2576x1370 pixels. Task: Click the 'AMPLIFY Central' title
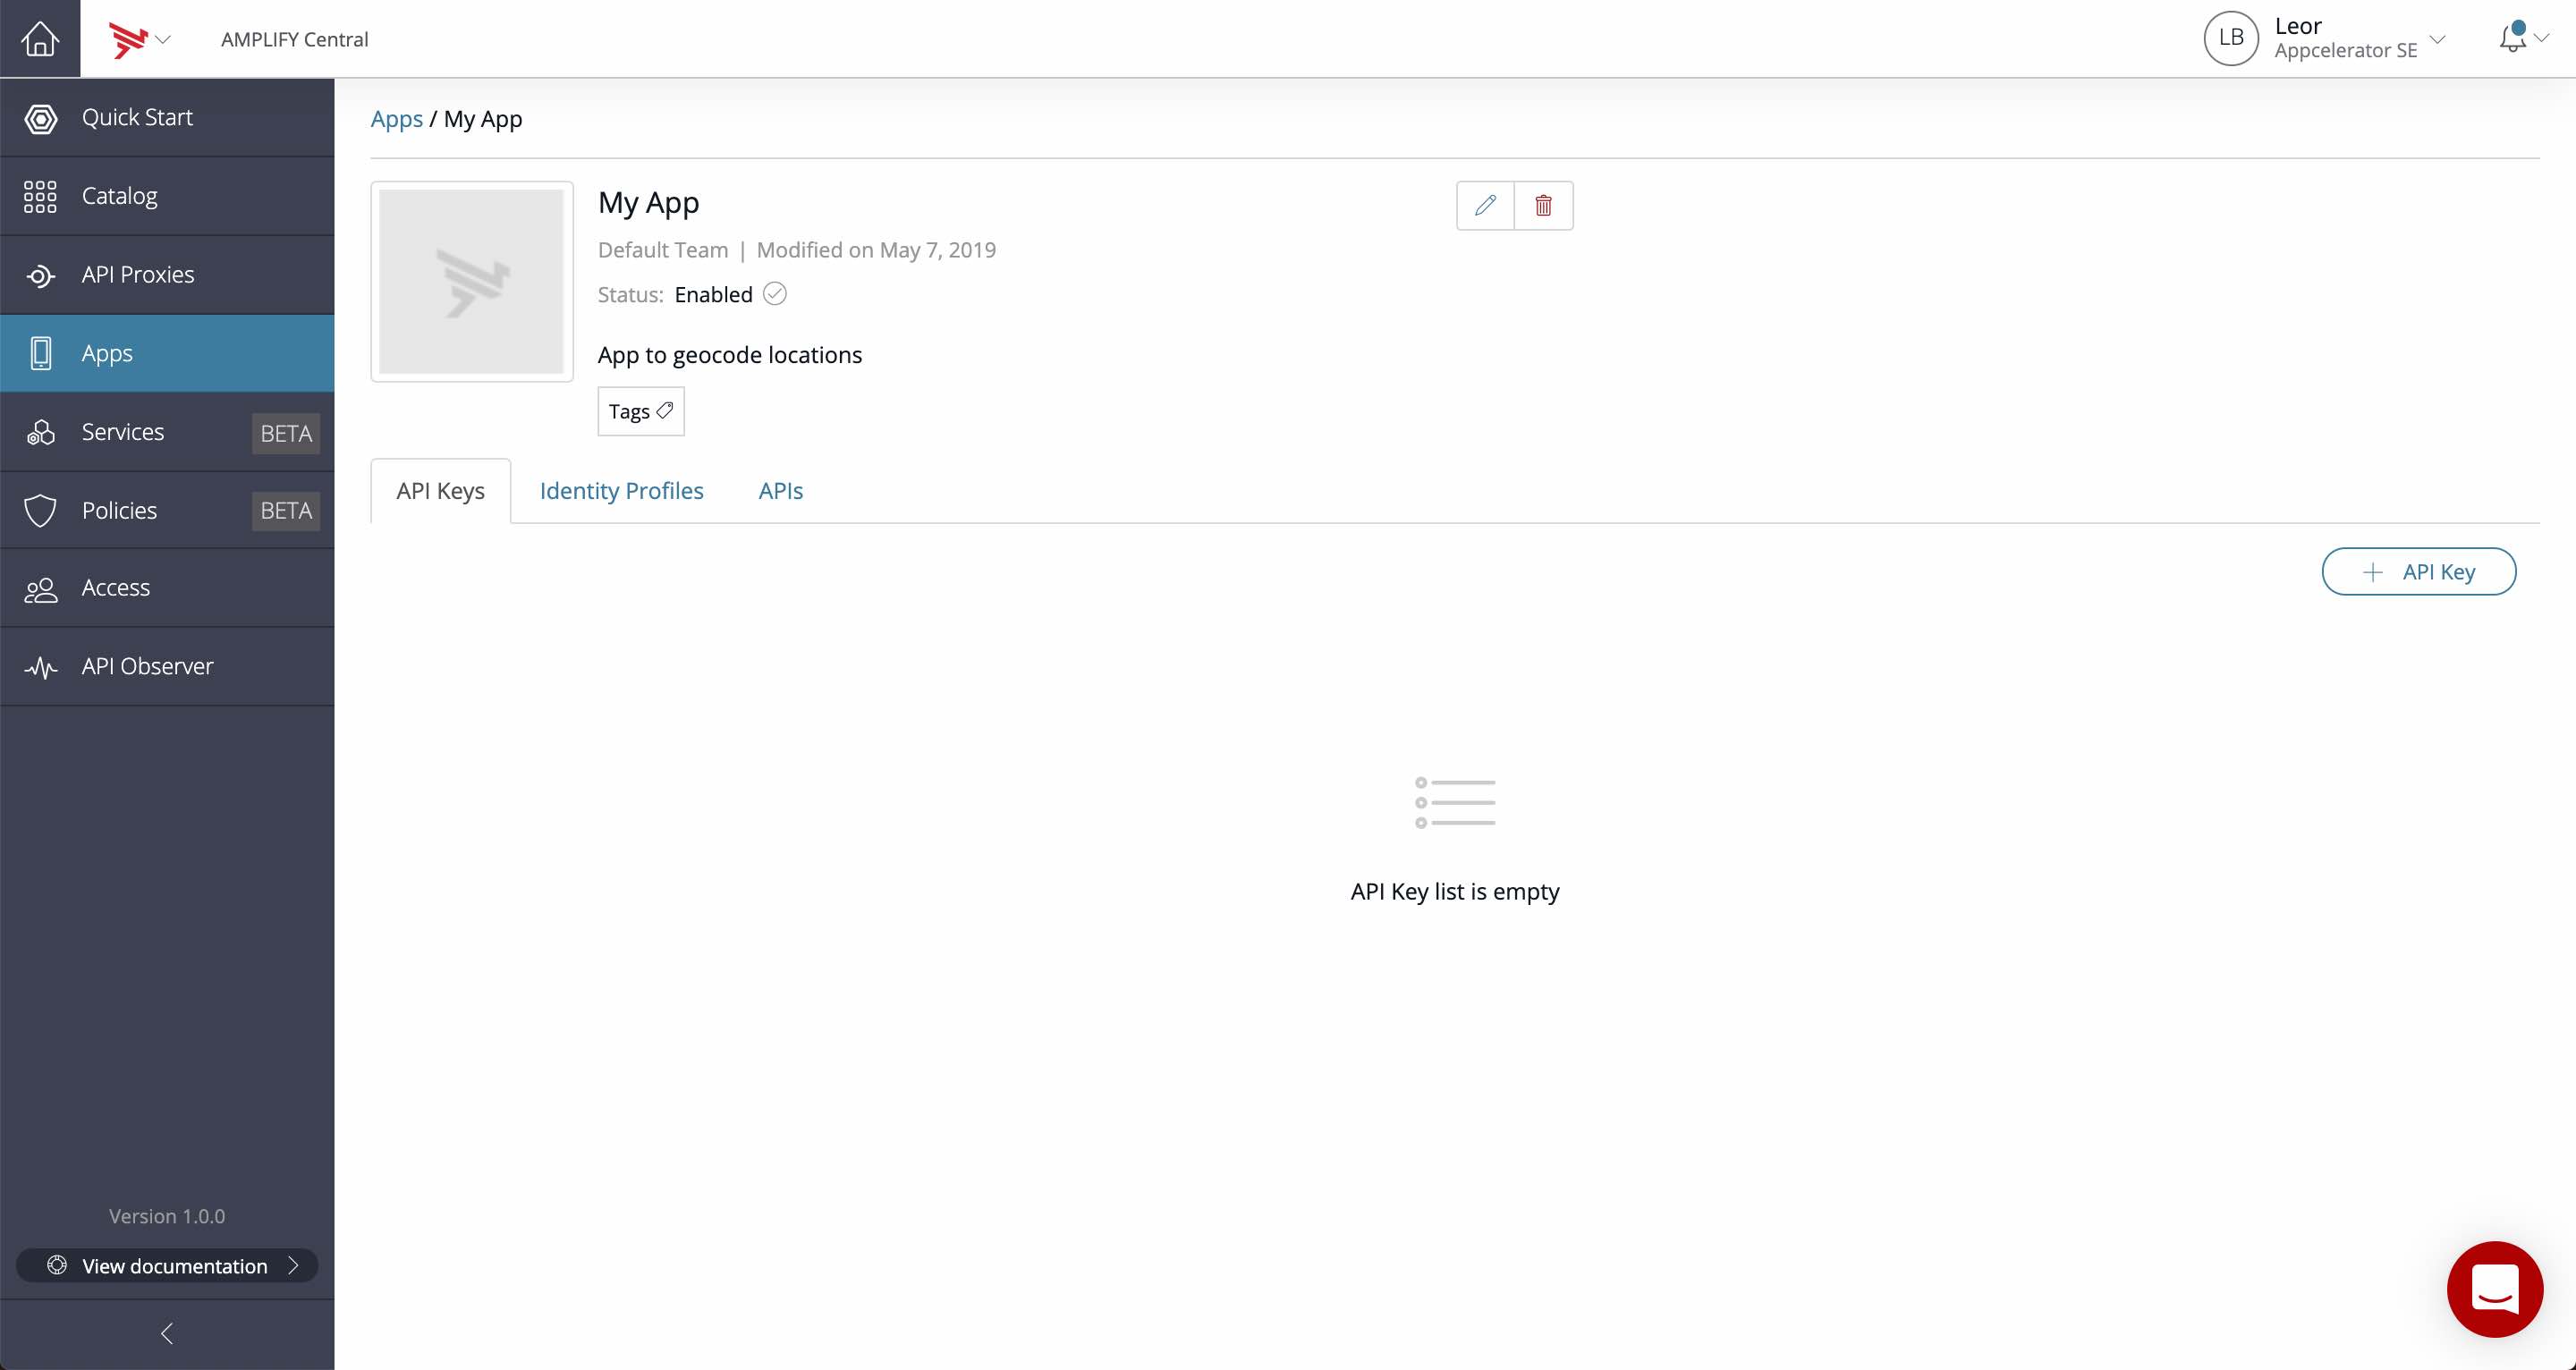coord(295,40)
